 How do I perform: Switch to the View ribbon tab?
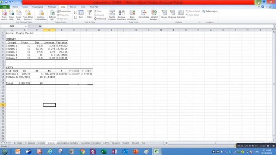[83, 7]
